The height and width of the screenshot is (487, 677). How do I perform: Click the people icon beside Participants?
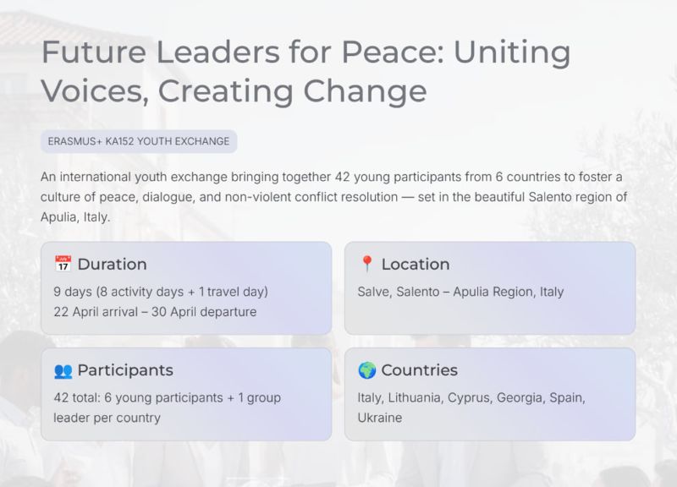(63, 370)
